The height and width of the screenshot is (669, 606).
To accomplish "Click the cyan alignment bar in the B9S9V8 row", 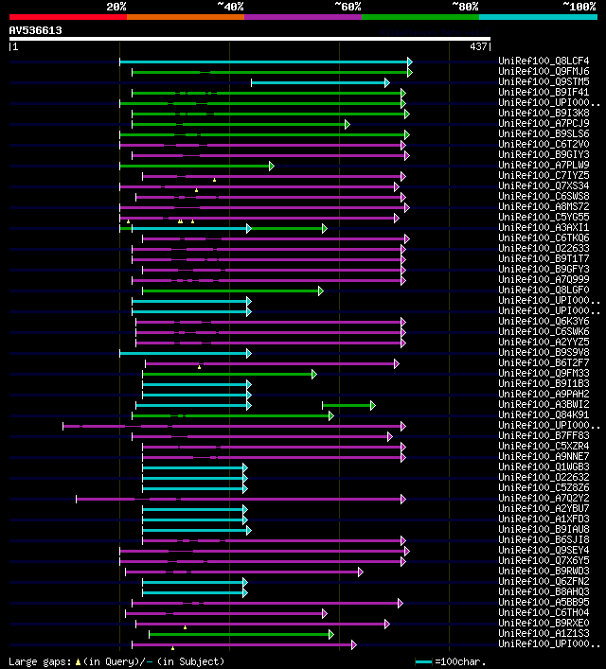I will pos(186,353).
